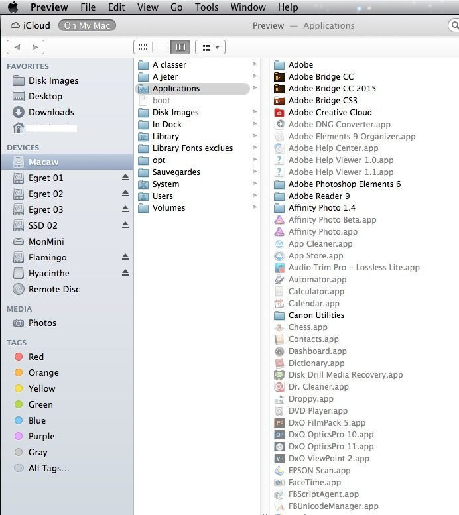The height and width of the screenshot is (515, 459).
Task: Click the Dr. Cleaner.app icon
Action: coord(279,387)
